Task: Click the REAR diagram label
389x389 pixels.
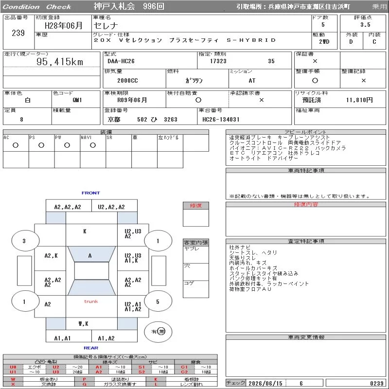Action: tap(91, 348)
